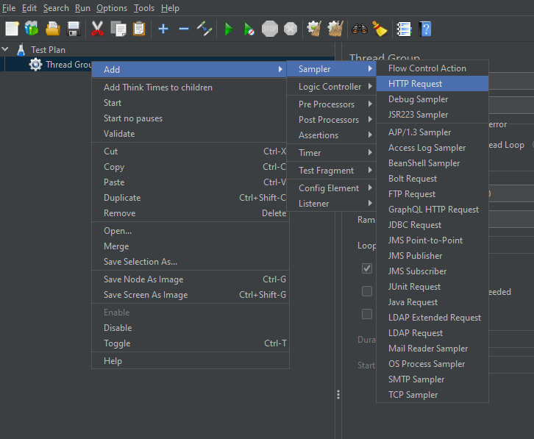
Task: Expand the Timer submenu
Action: pos(332,153)
